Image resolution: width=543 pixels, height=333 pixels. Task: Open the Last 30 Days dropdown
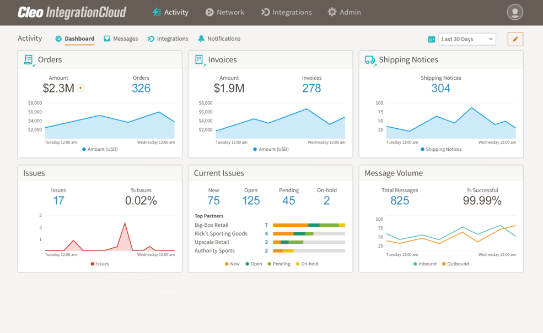[467, 39]
